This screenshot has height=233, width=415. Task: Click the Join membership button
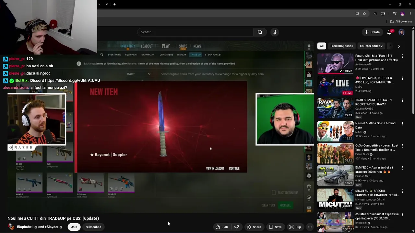pyautogui.click(x=74, y=227)
